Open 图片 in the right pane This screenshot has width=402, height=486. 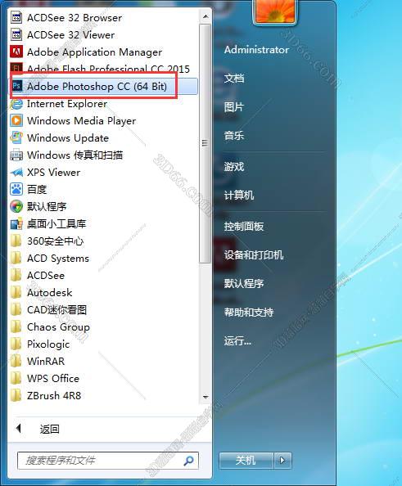point(234,107)
